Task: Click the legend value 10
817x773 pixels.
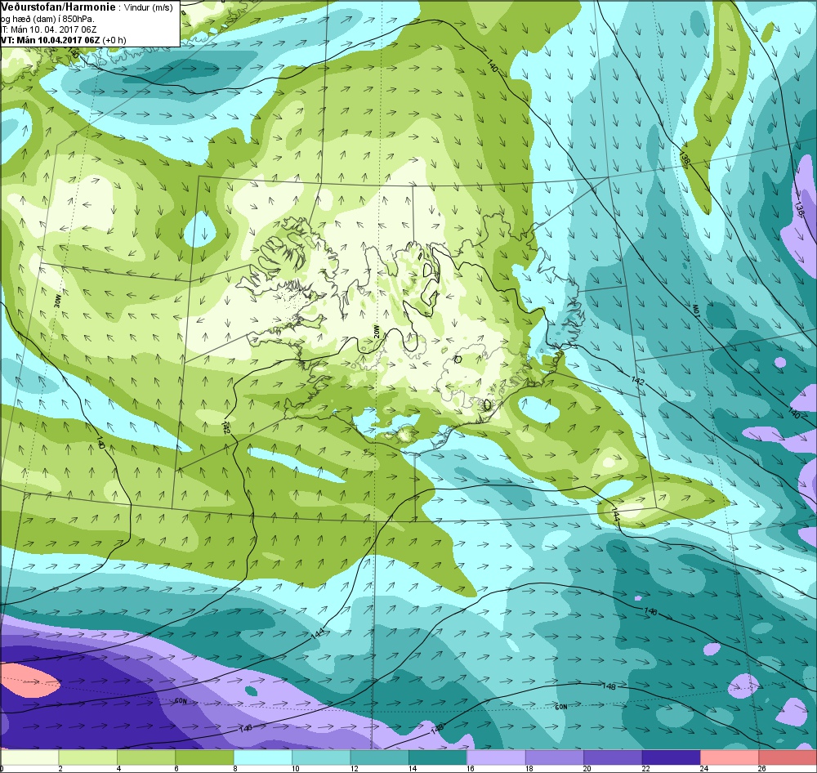Action: tap(296, 769)
